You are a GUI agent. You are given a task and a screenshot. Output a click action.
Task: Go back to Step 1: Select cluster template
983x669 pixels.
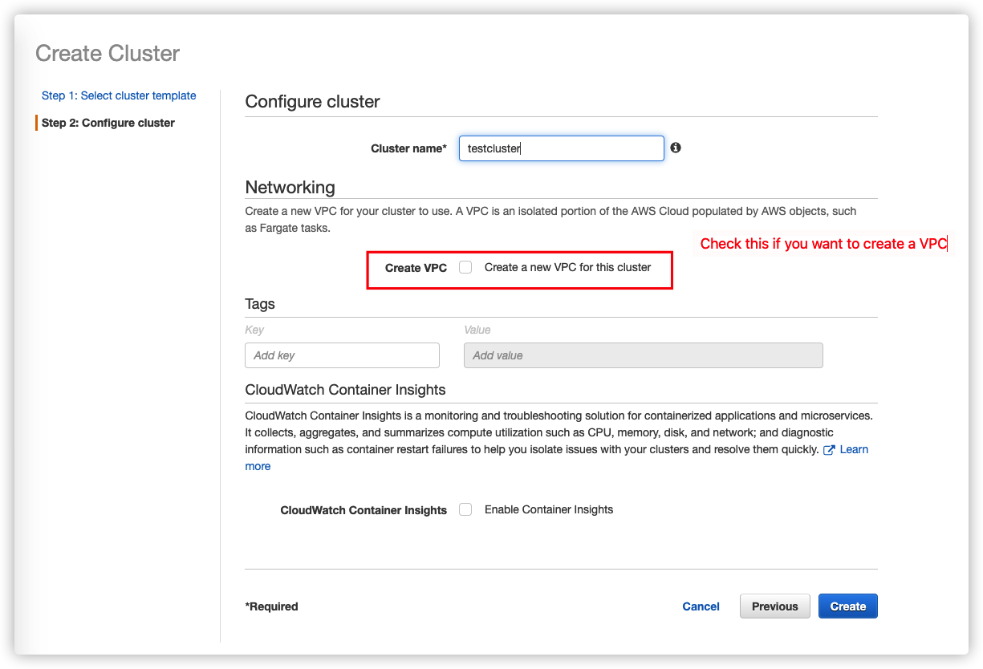pos(119,95)
